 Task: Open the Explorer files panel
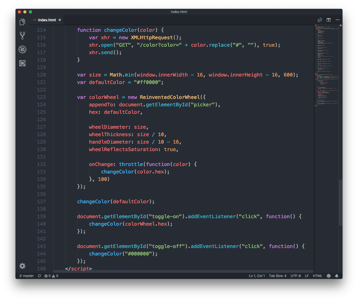22,22
